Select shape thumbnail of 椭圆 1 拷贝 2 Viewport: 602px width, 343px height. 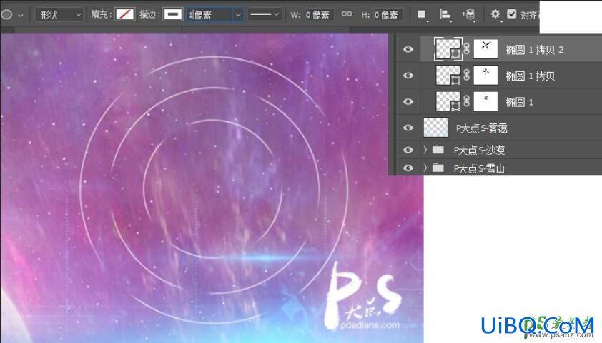tap(448, 48)
